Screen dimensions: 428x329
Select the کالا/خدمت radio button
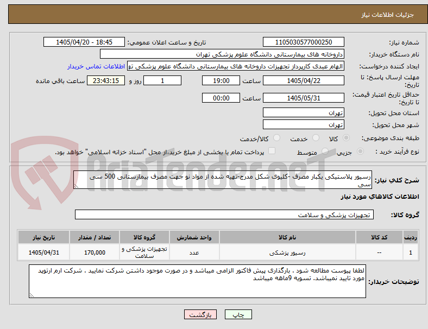coord(277,138)
